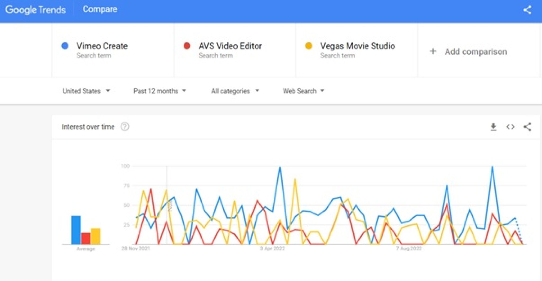This screenshot has width=542, height=281.
Task: Edit the Vimeo Create search term
Action: pos(102,46)
